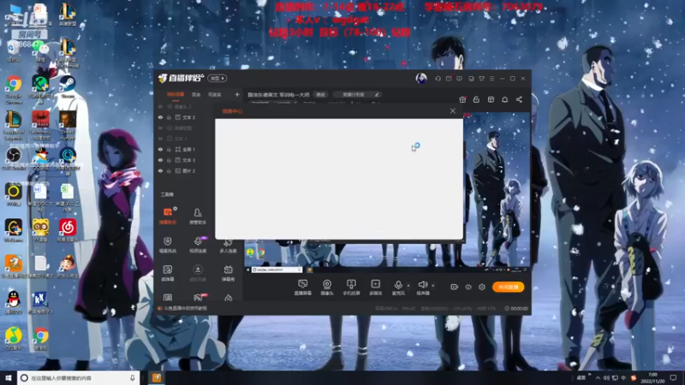Hide the 全屏 1 source with its eye
Screen dimensions: 685x385
pos(160,149)
